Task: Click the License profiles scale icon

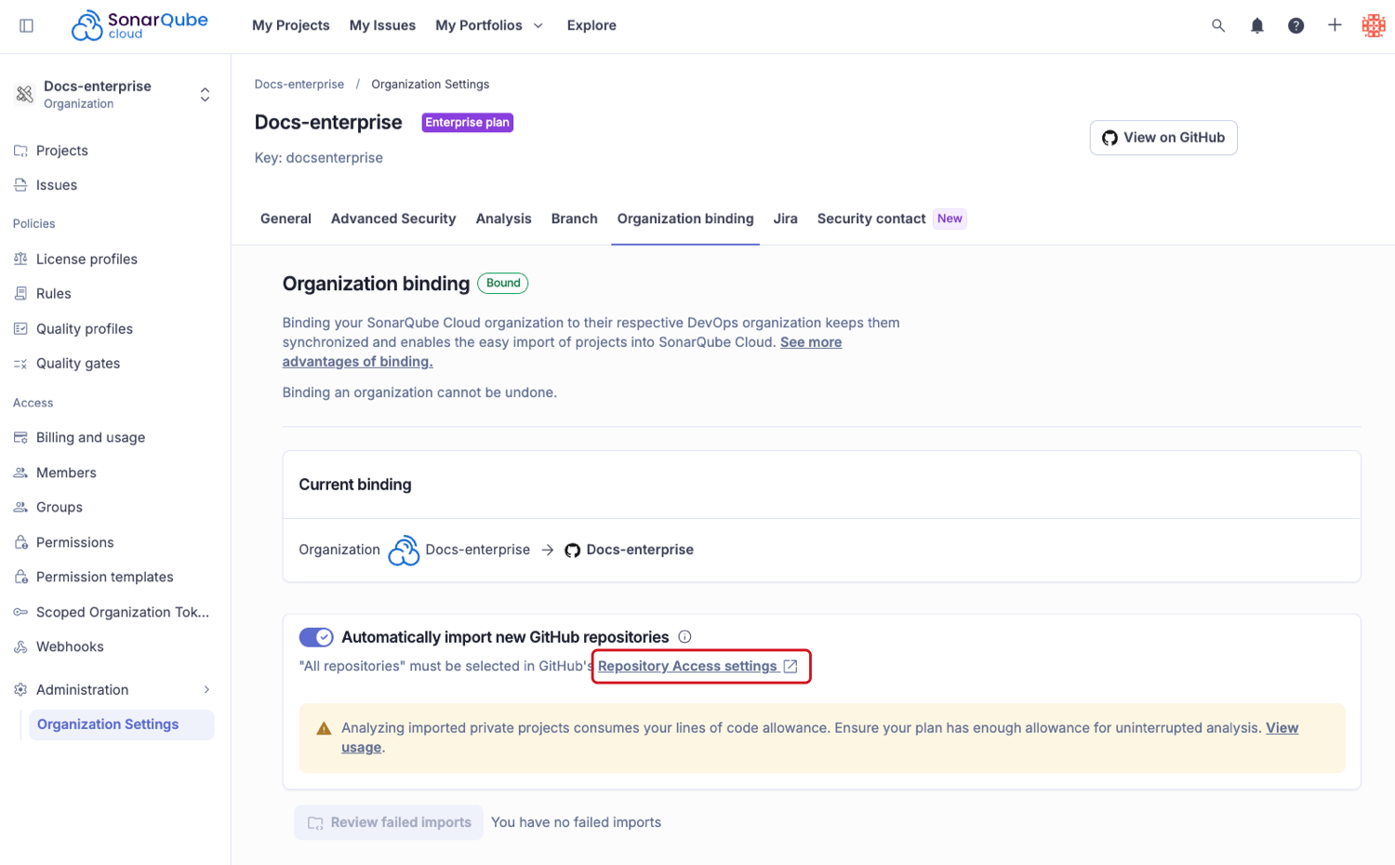Action: point(20,259)
